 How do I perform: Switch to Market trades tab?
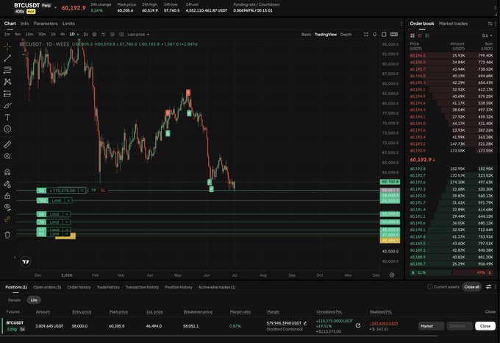pos(453,24)
